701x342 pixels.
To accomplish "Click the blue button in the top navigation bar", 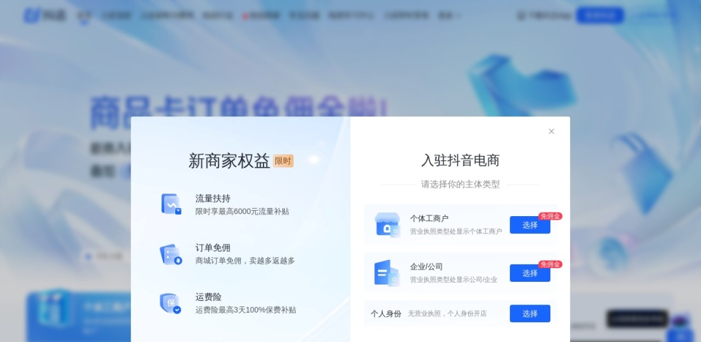I will (x=600, y=15).
